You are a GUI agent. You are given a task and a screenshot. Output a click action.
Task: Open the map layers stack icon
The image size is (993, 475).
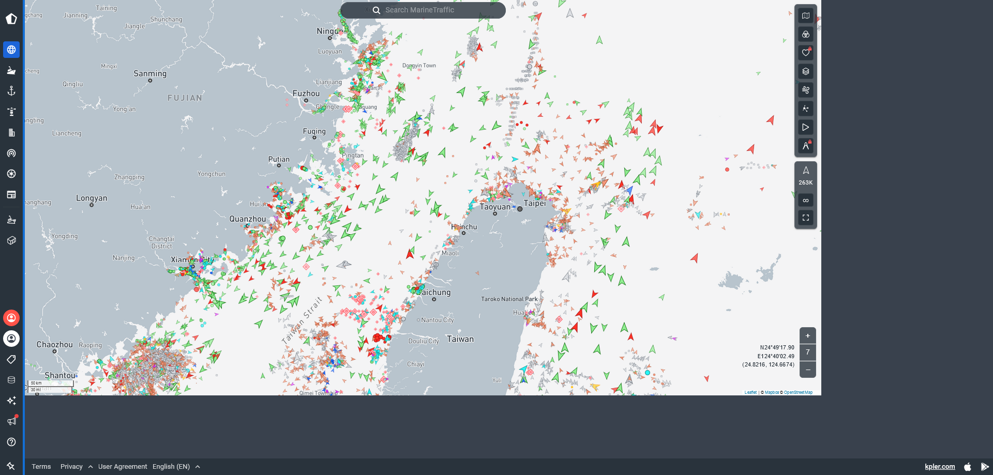[806, 71]
